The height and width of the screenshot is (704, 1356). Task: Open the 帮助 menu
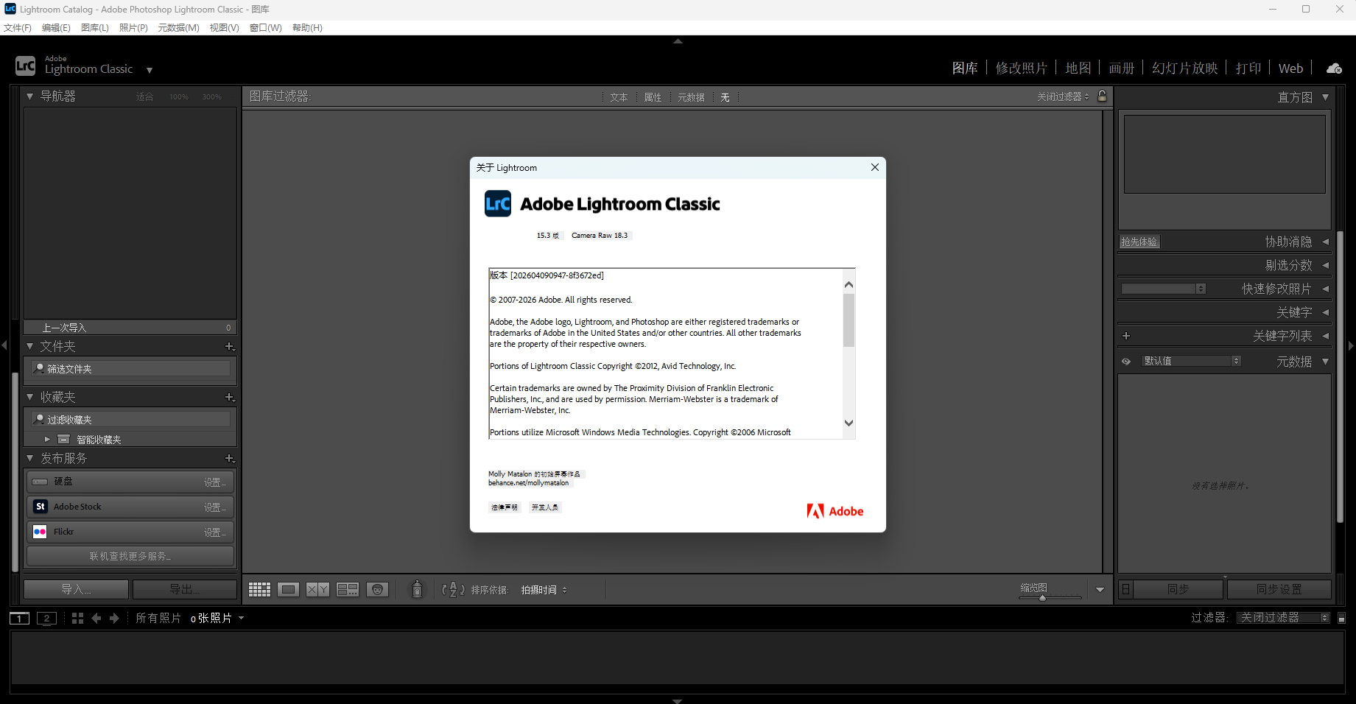pyautogui.click(x=307, y=27)
